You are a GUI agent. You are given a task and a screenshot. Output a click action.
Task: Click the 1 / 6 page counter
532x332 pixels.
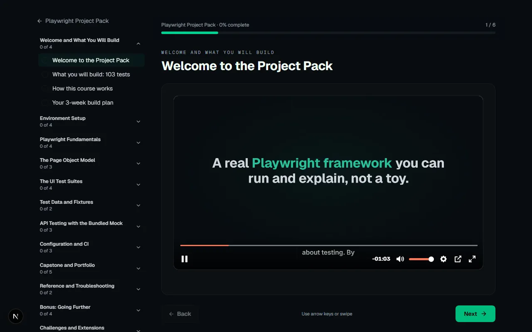coord(490,25)
